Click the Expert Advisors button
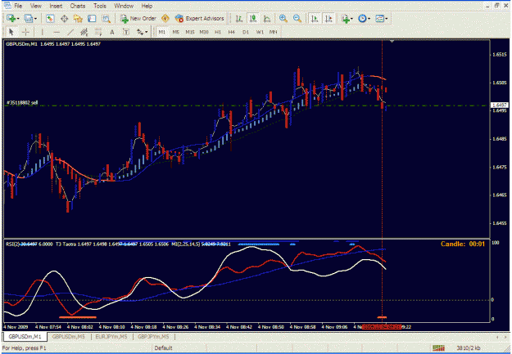The image size is (512, 354). click(x=200, y=19)
